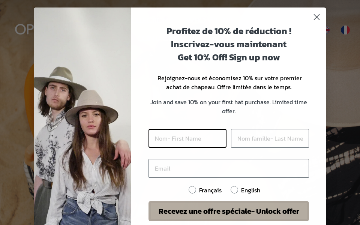This screenshot has height=225, width=360.
Task: Select the radio circle beside Français
Action: coord(192,190)
